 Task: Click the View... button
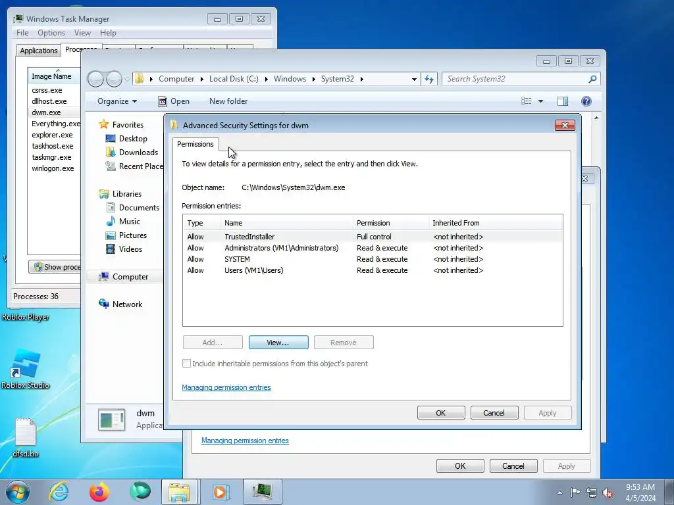[278, 343]
